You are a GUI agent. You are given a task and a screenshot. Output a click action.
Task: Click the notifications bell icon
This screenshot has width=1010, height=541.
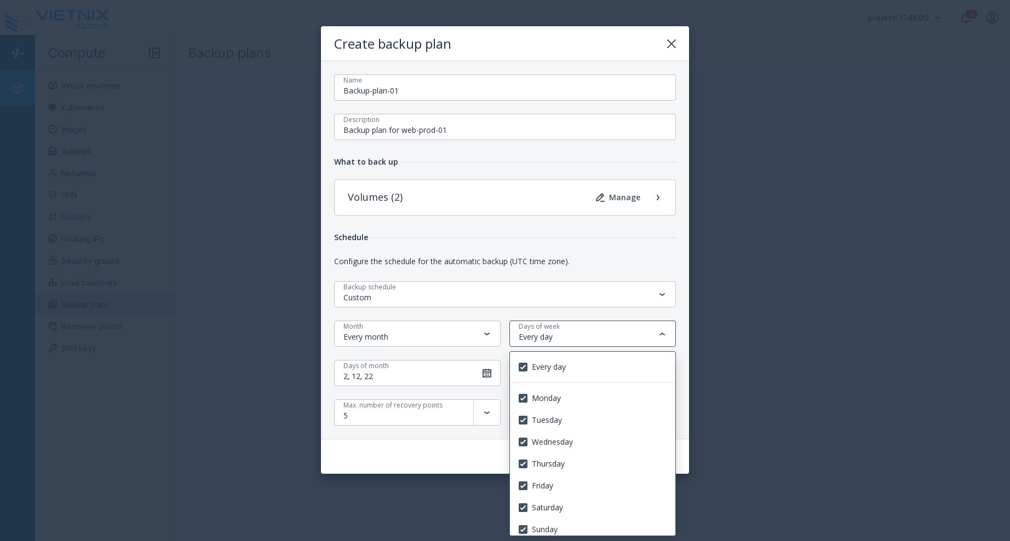(x=966, y=18)
